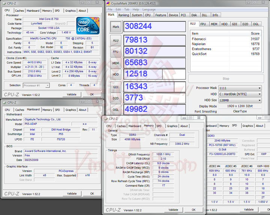Screen dimensions: 270x215
Task: Click Validate in Memory CPU-Z window
Action: (173, 210)
